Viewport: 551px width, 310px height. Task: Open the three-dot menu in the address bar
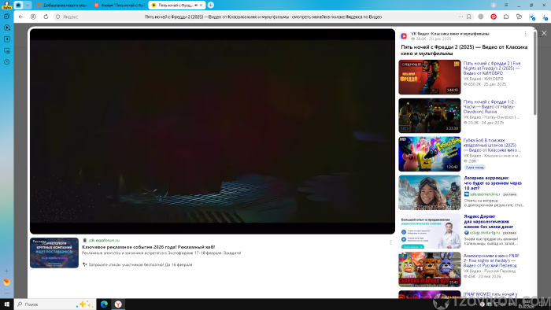pyautogui.click(x=460, y=17)
